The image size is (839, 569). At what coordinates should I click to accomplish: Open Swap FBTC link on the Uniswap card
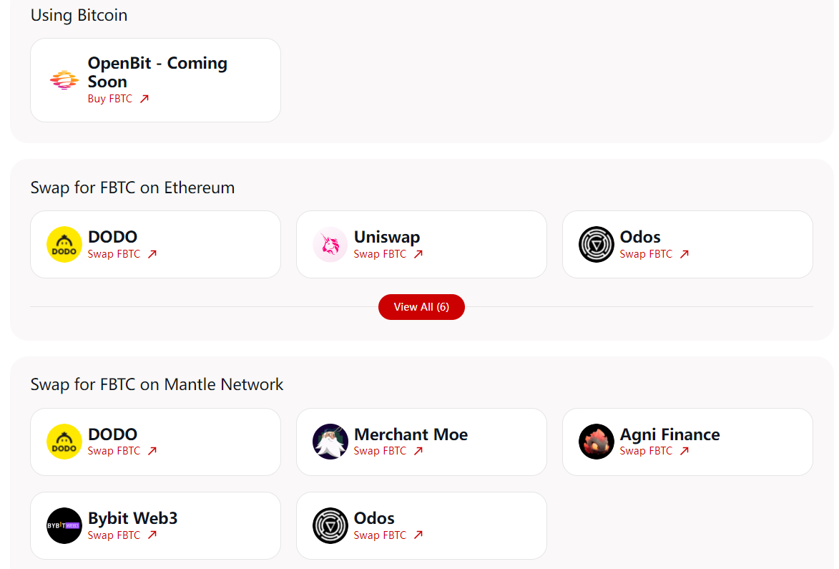coord(380,254)
